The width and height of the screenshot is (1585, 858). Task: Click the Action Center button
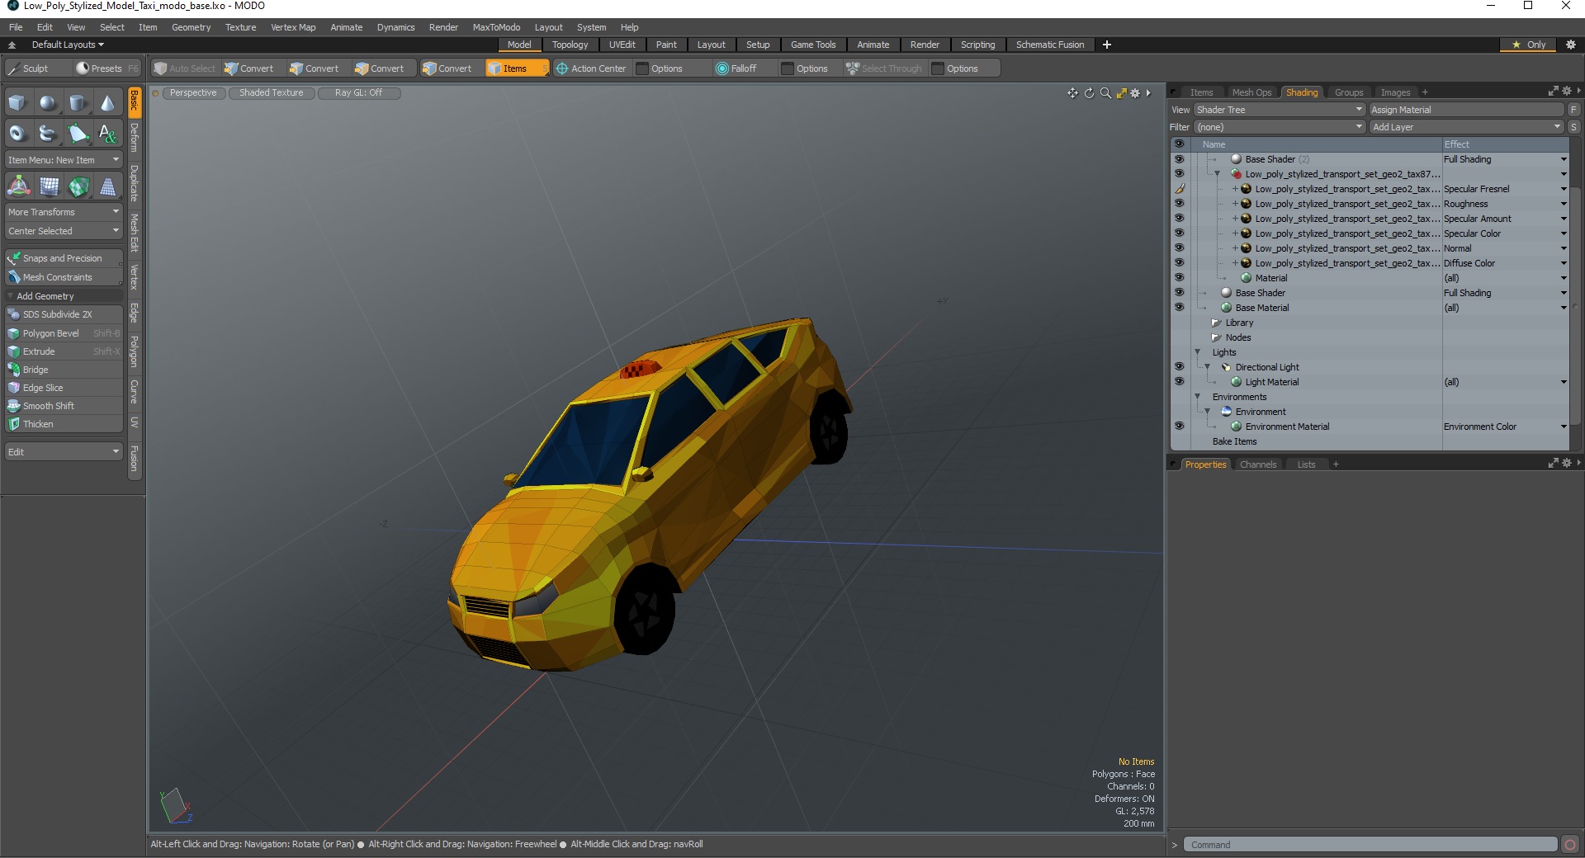[x=591, y=68]
